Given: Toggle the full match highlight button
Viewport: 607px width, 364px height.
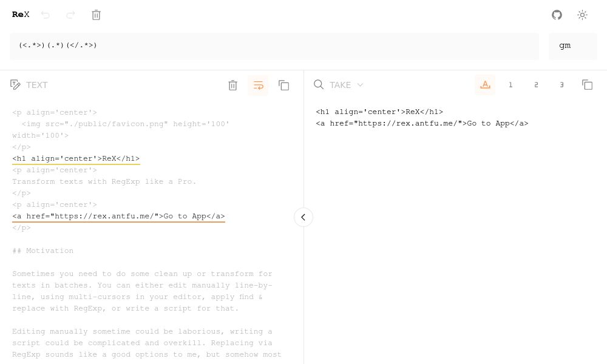Looking at the screenshot, I should tap(485, 85).
